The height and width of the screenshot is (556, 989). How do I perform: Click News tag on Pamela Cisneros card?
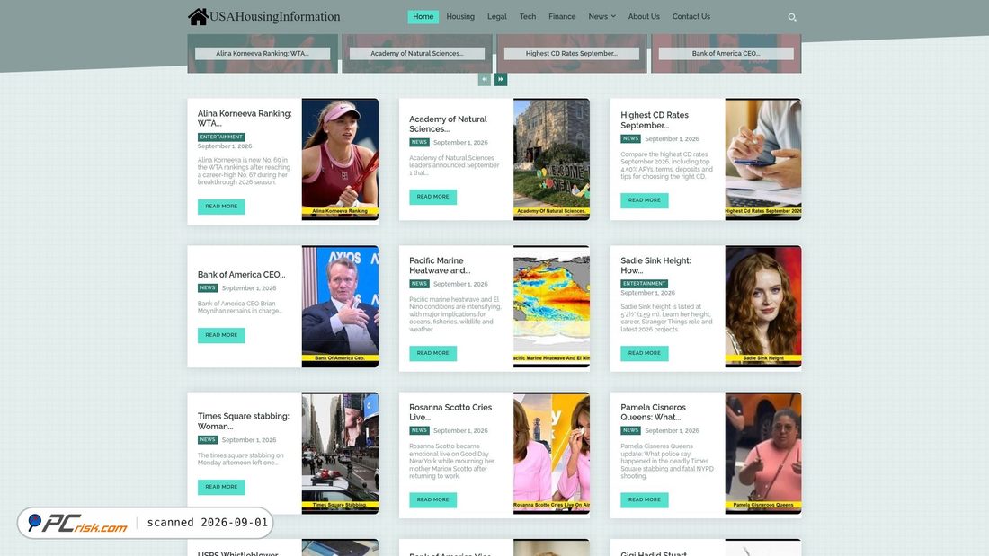(631, 430)
